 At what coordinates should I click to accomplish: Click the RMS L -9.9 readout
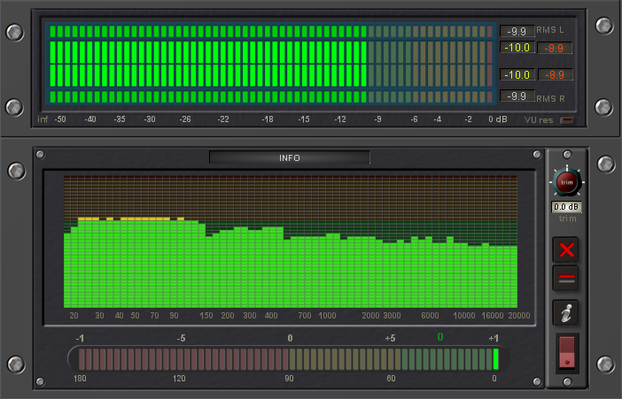tap(517, 31)
